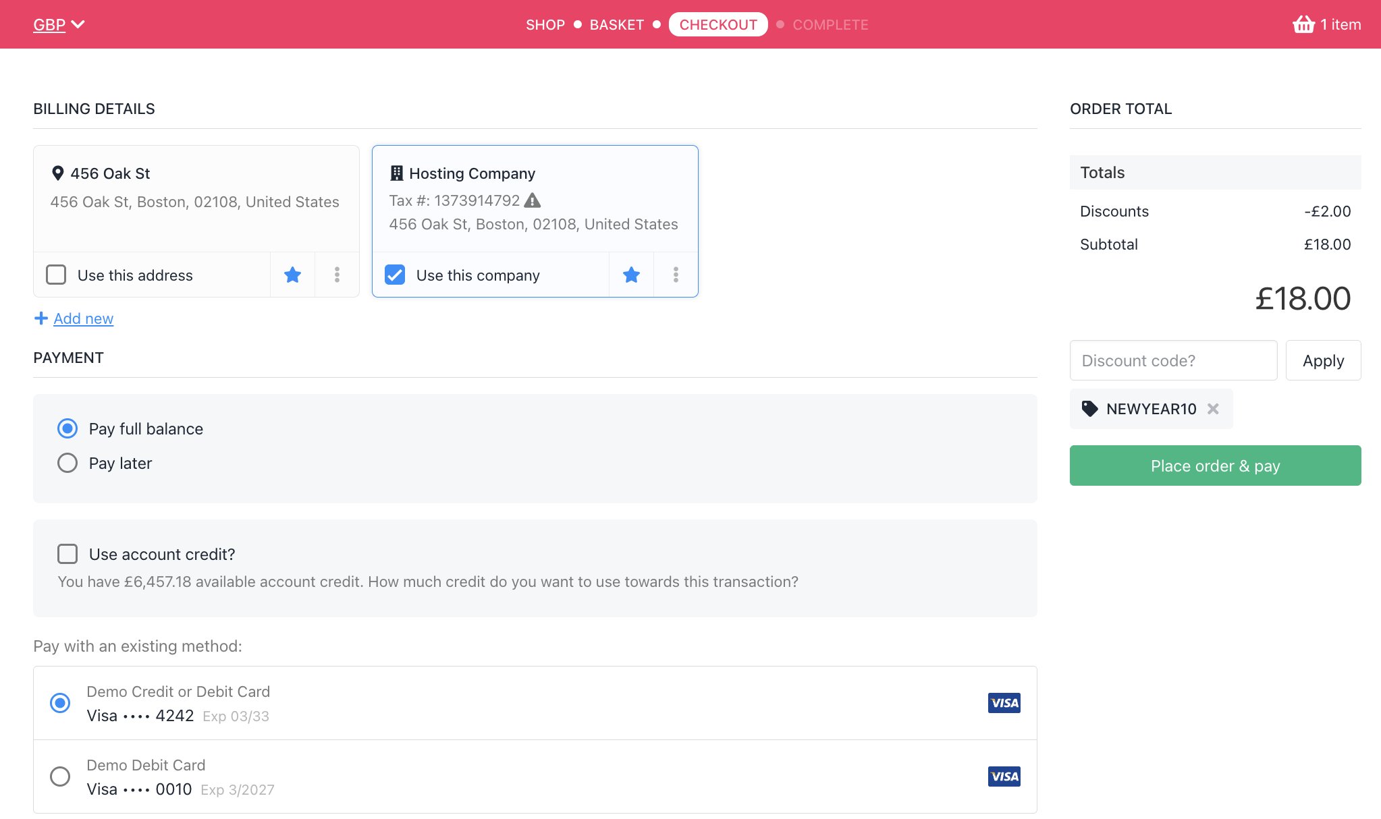Select the Pay full balance option

[x=67, y=428]
